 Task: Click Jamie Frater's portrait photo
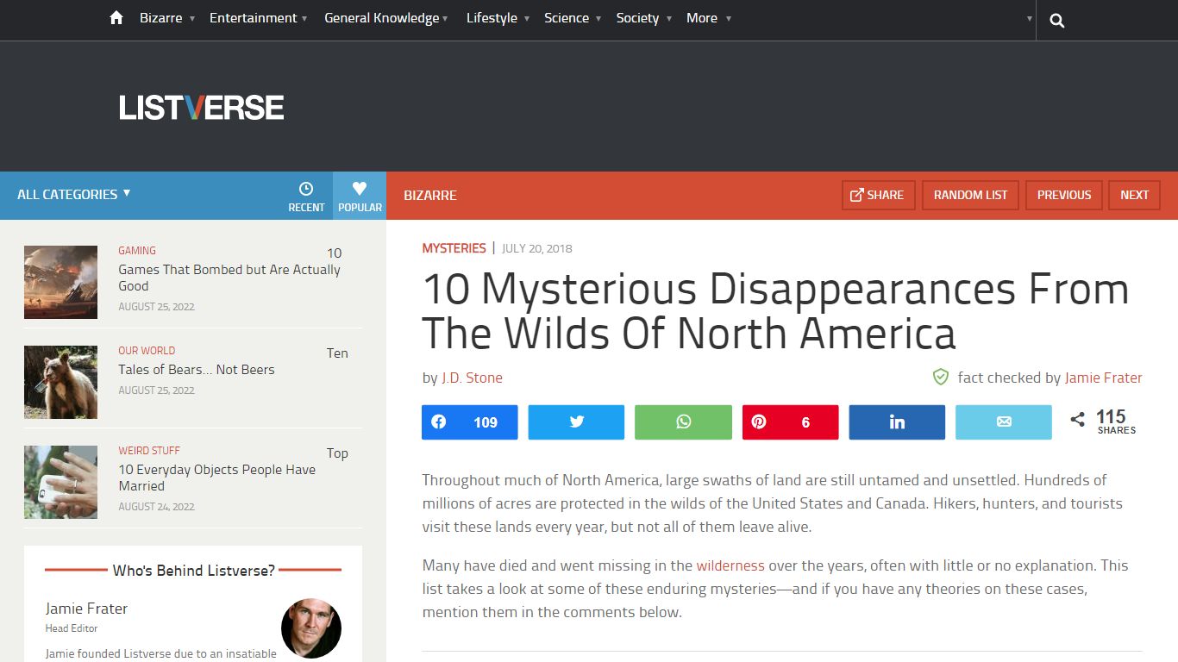(311, 628)
